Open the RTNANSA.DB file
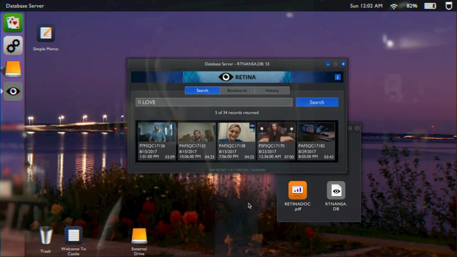The height and width of the screenshot is (257, 457). coord(336,196)
